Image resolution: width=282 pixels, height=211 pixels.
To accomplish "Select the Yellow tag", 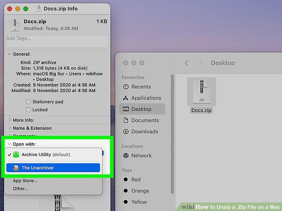I will [x=136, y=202].
